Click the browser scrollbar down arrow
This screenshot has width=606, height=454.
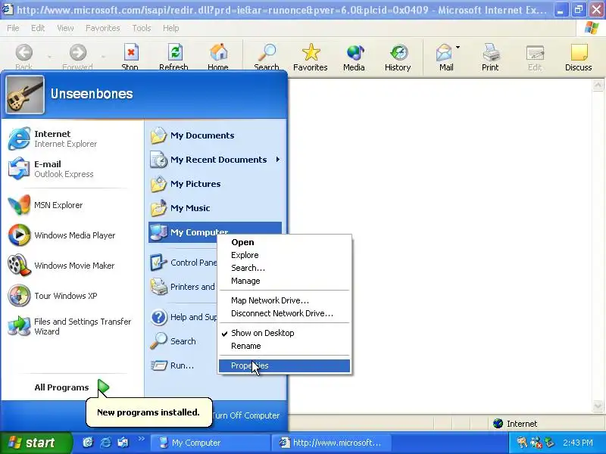click(598, 406)
